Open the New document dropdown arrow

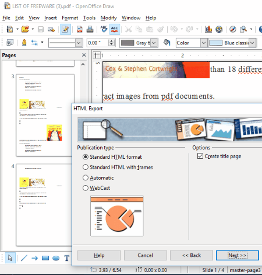[17, 29]
